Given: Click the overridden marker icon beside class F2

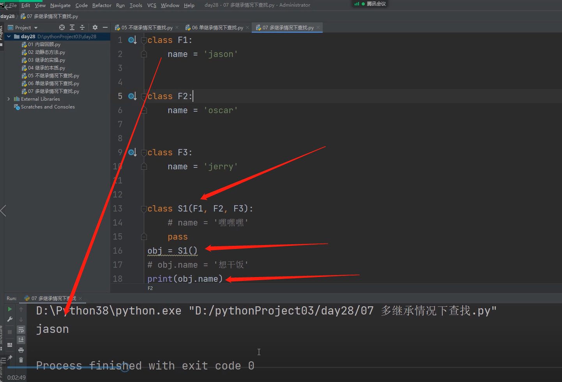Looking at the screenshot, I should (133, 96).
